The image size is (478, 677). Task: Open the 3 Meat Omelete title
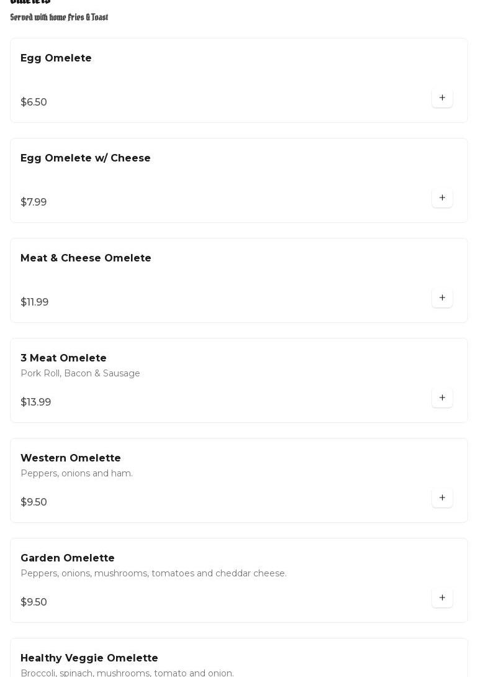[63, 358]
